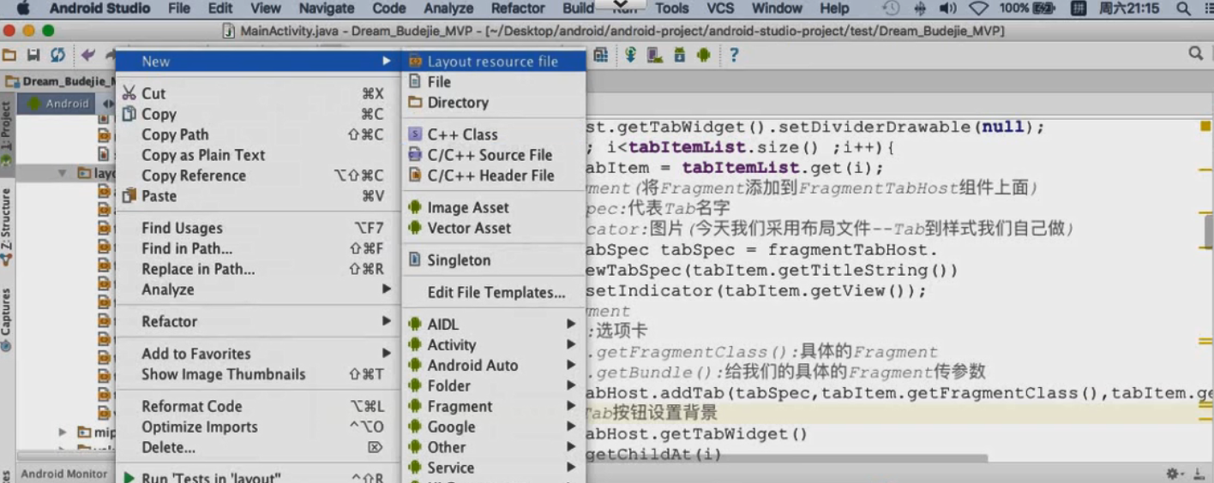Click Copy as Plain Text
Screen dimensions: 1214x483
(258, 155)
